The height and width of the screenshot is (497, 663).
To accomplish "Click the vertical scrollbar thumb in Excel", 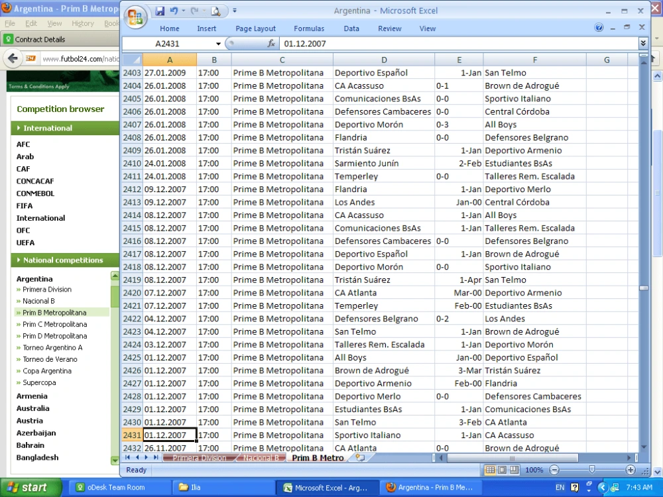I will coord(644,288).
